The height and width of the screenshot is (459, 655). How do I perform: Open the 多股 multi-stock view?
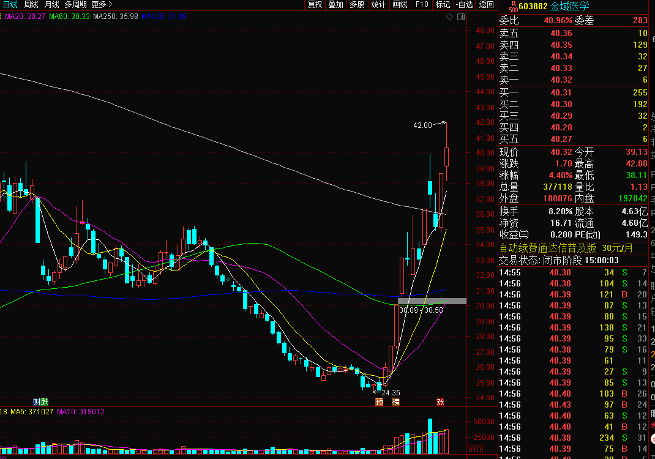[357, 5]
